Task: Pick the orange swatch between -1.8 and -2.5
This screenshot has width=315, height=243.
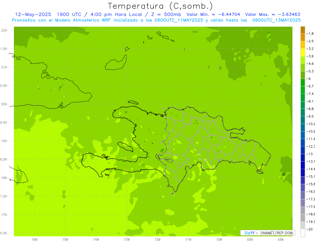Action: (303, 37)
